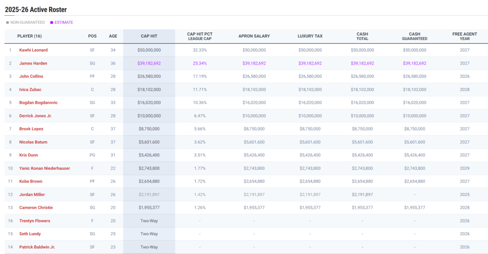Sort roster by Pos column

click(92, 36)
